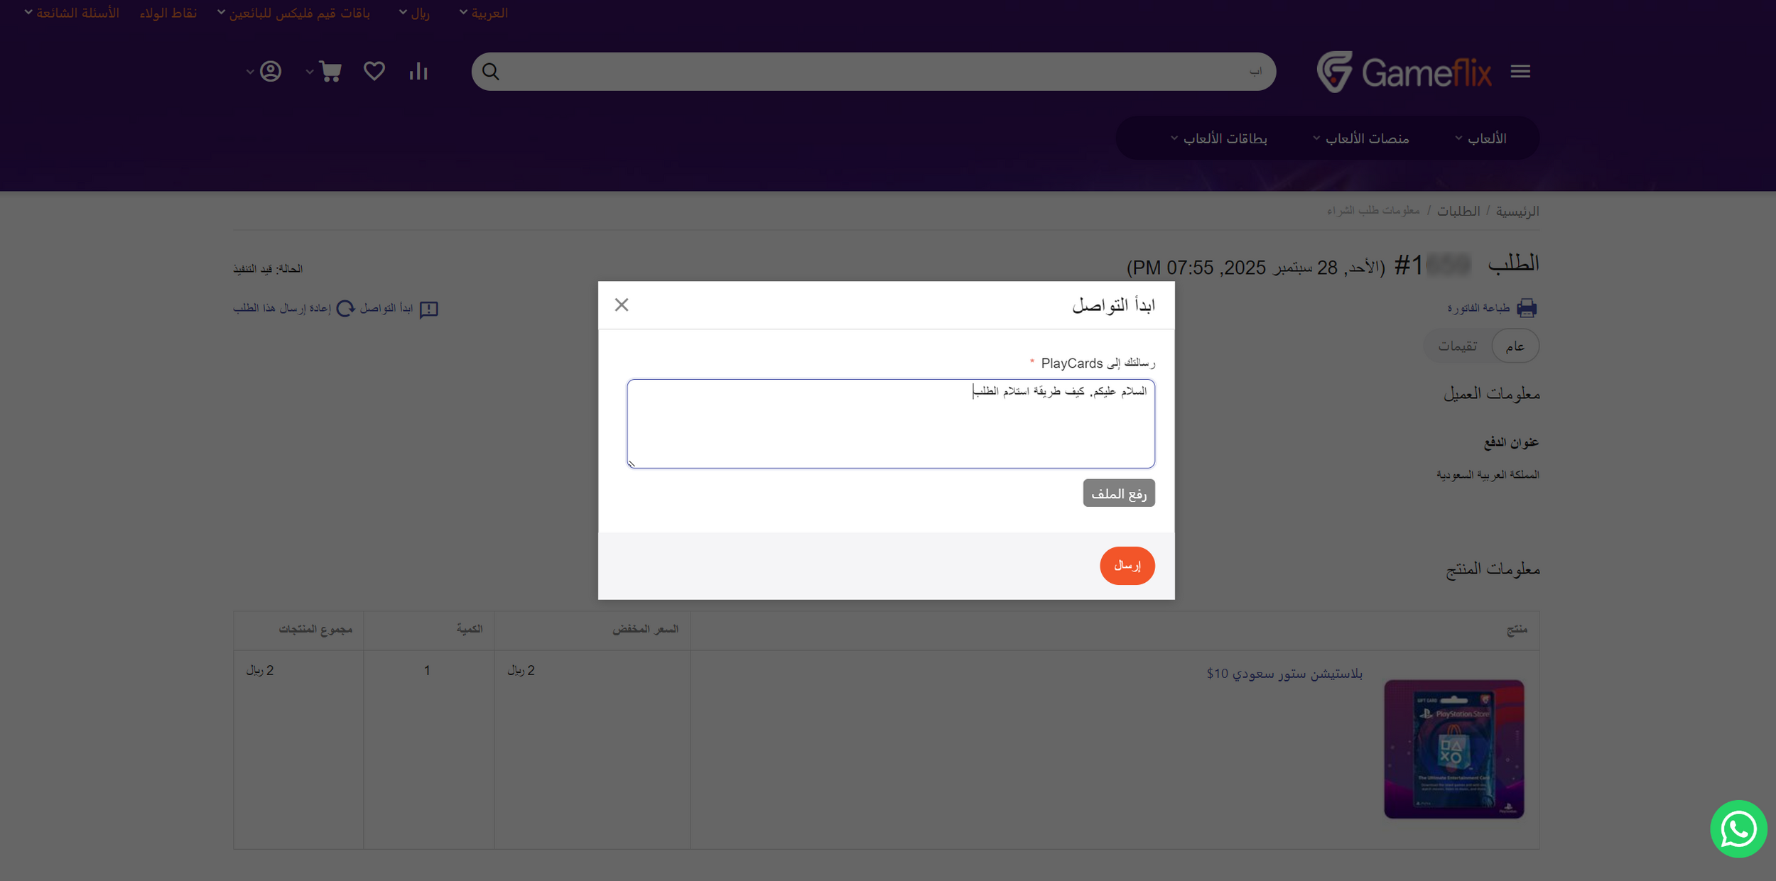
Task: Close the ابدأ التواصل dialog
Action: [x=622, y=305]
